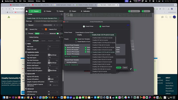Screen dimensions: 178x100
Task: Open Launchpad from the Dock
Action: 7,97
